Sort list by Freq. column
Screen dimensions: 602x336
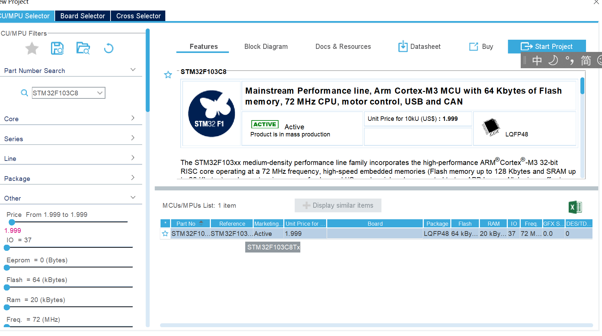coord(531,223)
